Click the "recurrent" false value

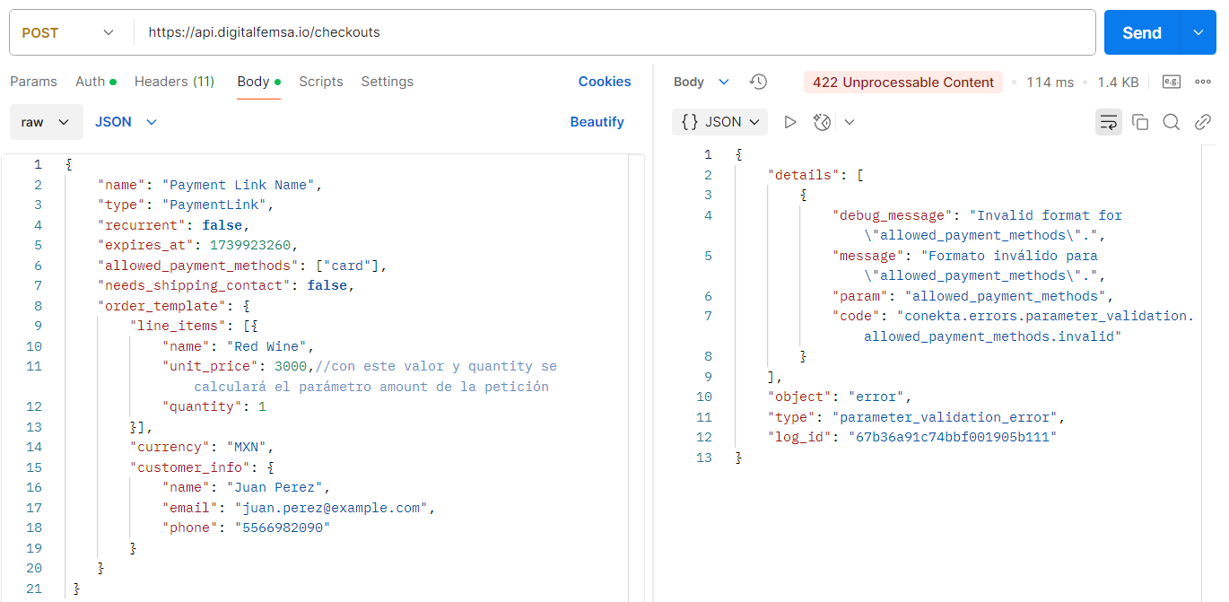coord(222,225)
